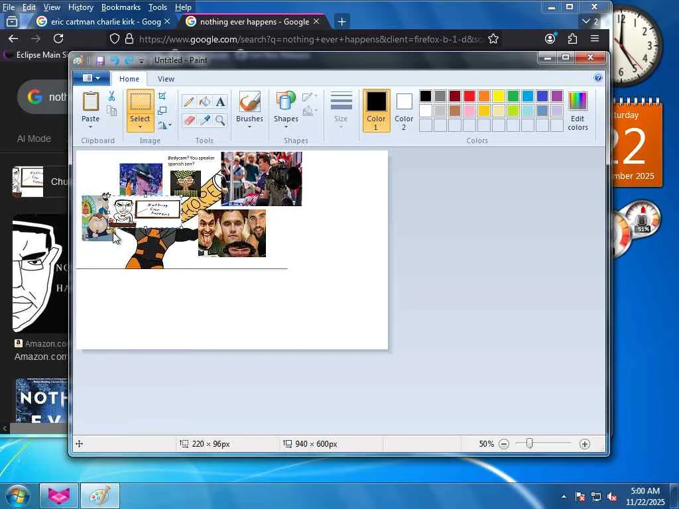Bookmark this page with the star icon
Screen dimensions: 679x509
tap(493, 39)
